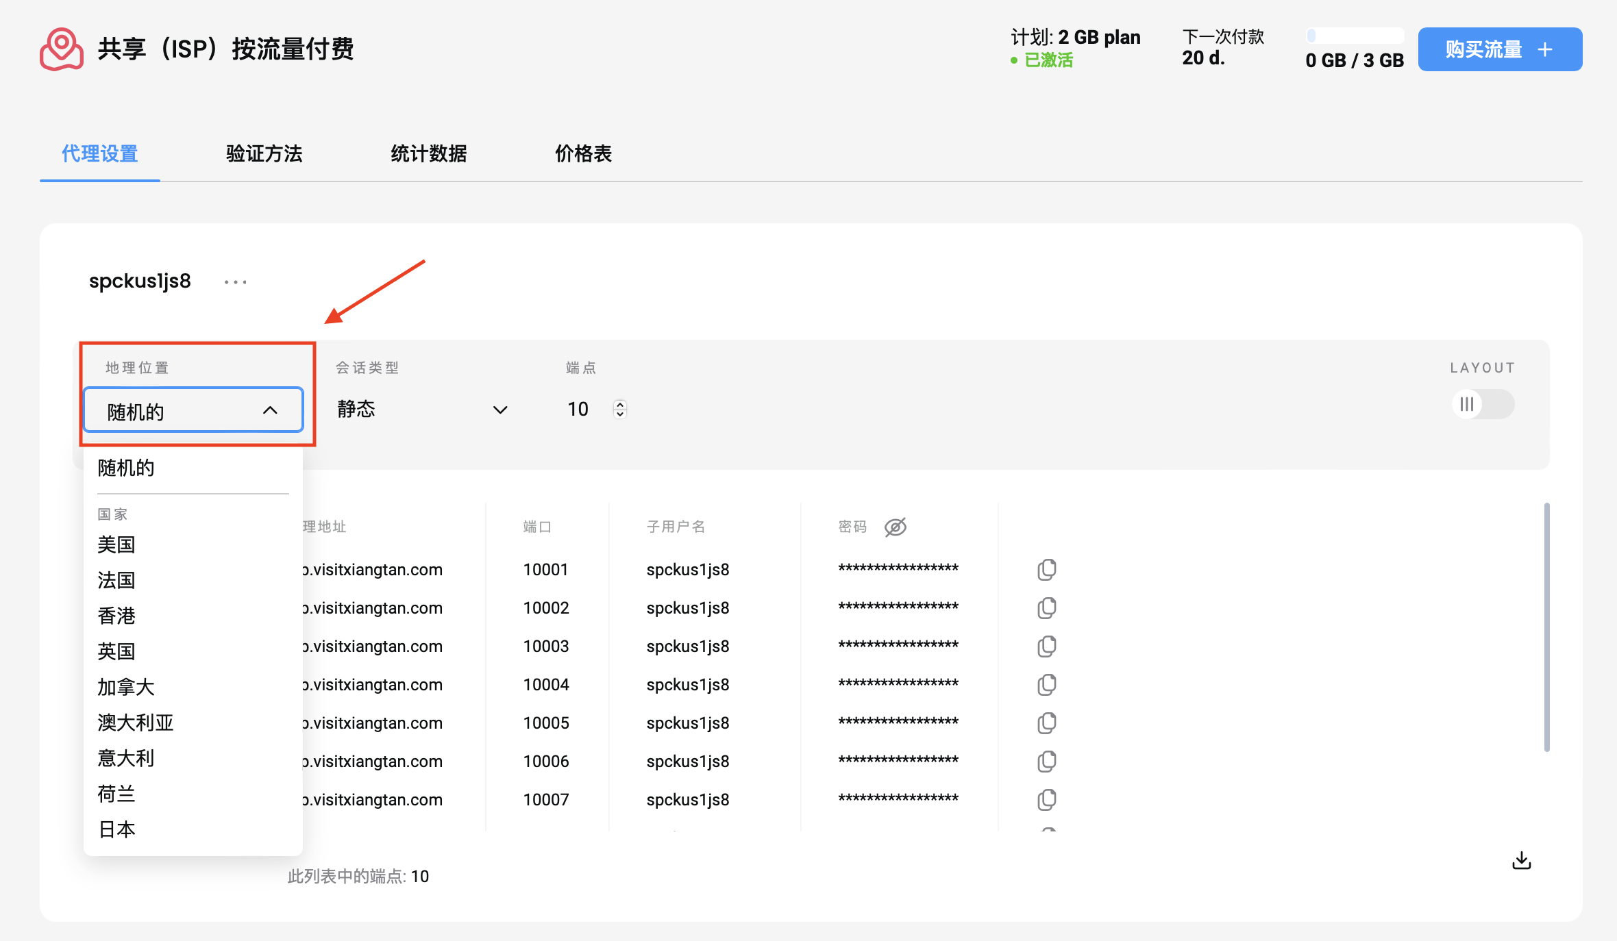Toggle password visibility eye icon
This screenshot has width=1617, height=941.
pos(895,527)
